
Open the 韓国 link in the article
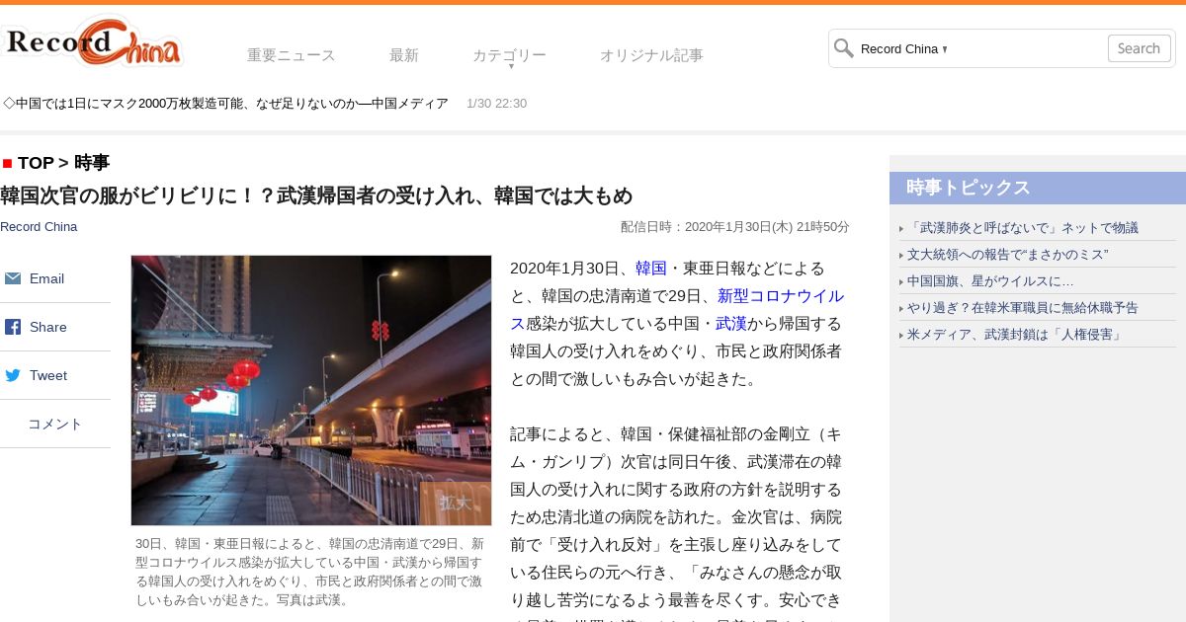651,269
